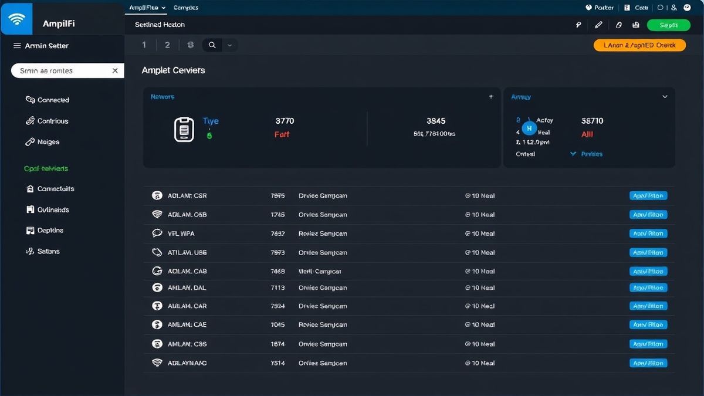Viewport: 704px width, 396px height.
Task: Click the green Cpaf celvierts section heading
Action: (x=46, y=168)
